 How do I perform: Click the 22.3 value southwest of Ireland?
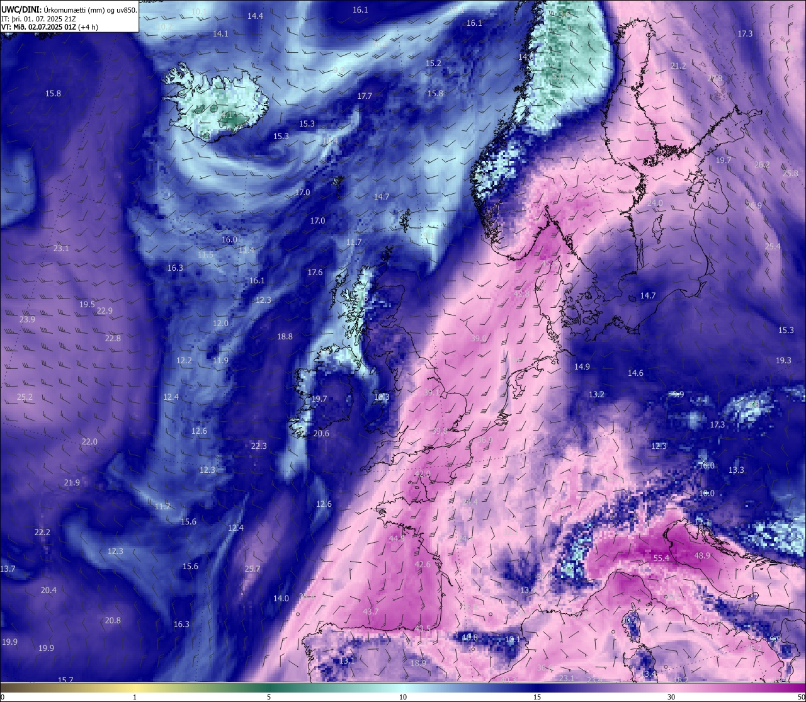click(x=259, y=446)
